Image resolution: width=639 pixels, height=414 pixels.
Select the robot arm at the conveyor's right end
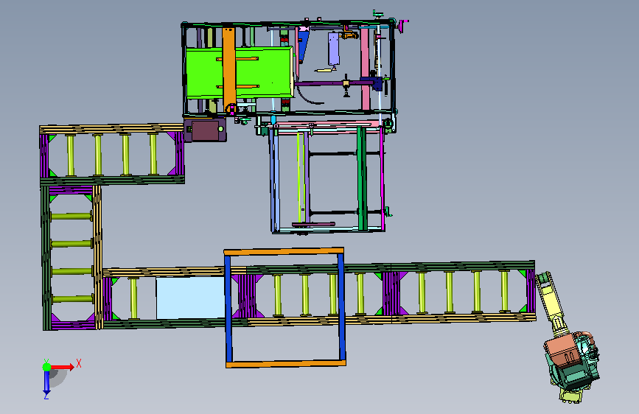coord(569,338)
